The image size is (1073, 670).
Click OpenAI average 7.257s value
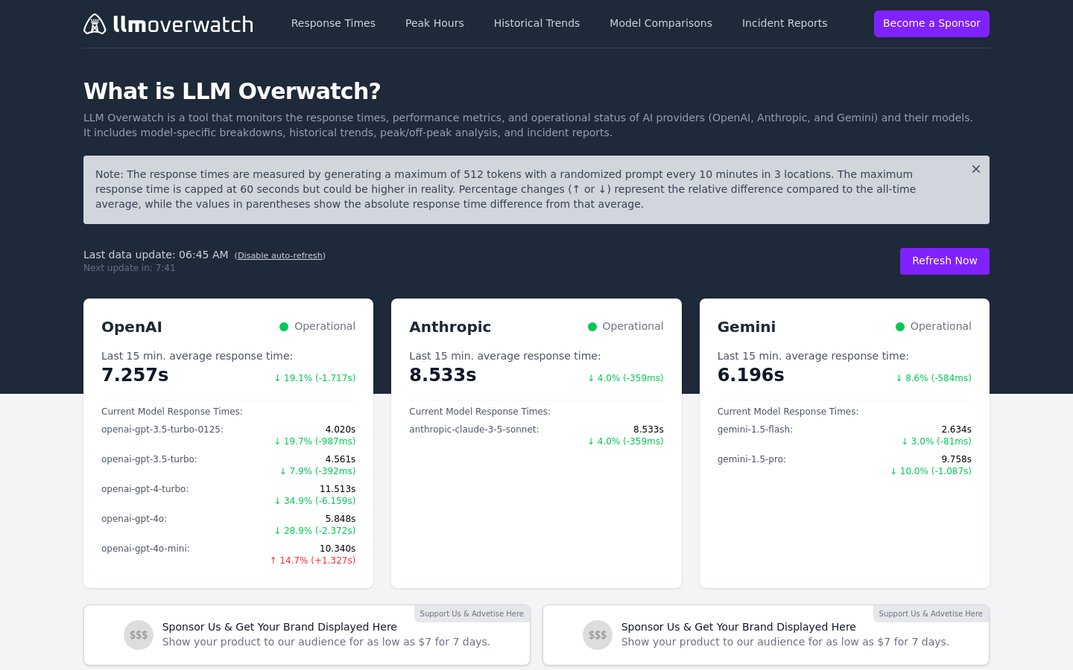point(135,375)
